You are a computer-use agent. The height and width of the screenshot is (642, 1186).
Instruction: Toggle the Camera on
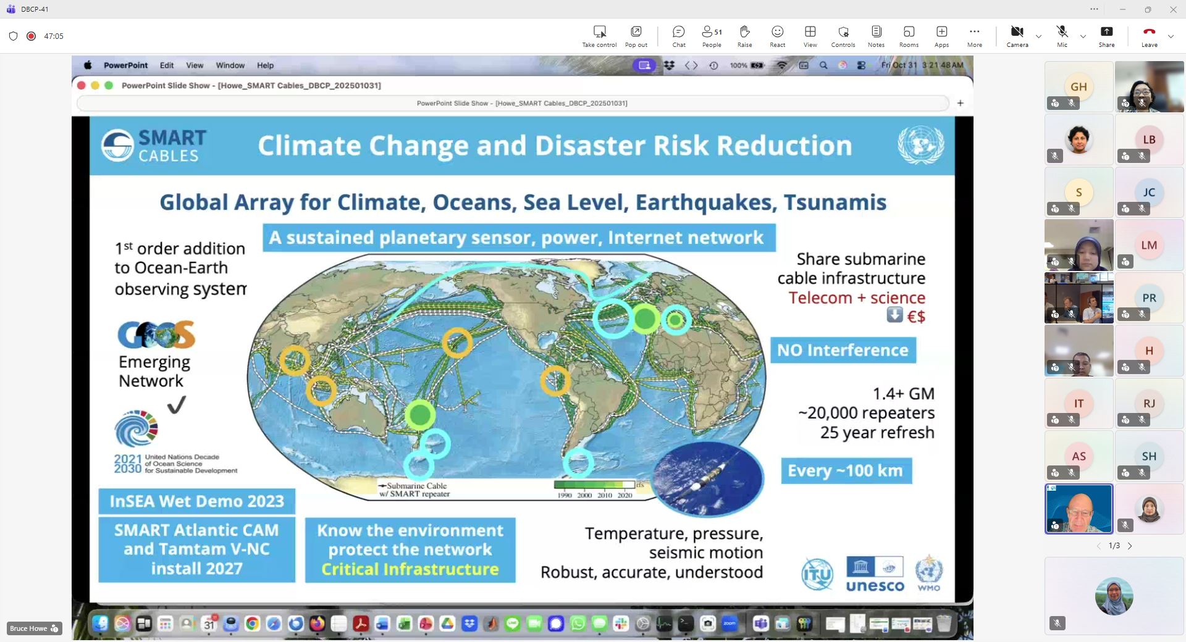pos(1017,36)
